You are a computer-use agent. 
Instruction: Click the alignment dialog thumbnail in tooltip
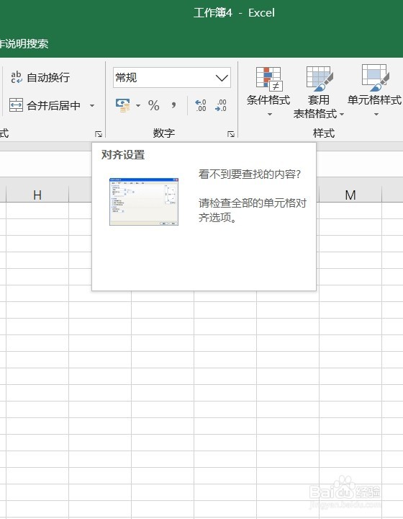point(144,202)
